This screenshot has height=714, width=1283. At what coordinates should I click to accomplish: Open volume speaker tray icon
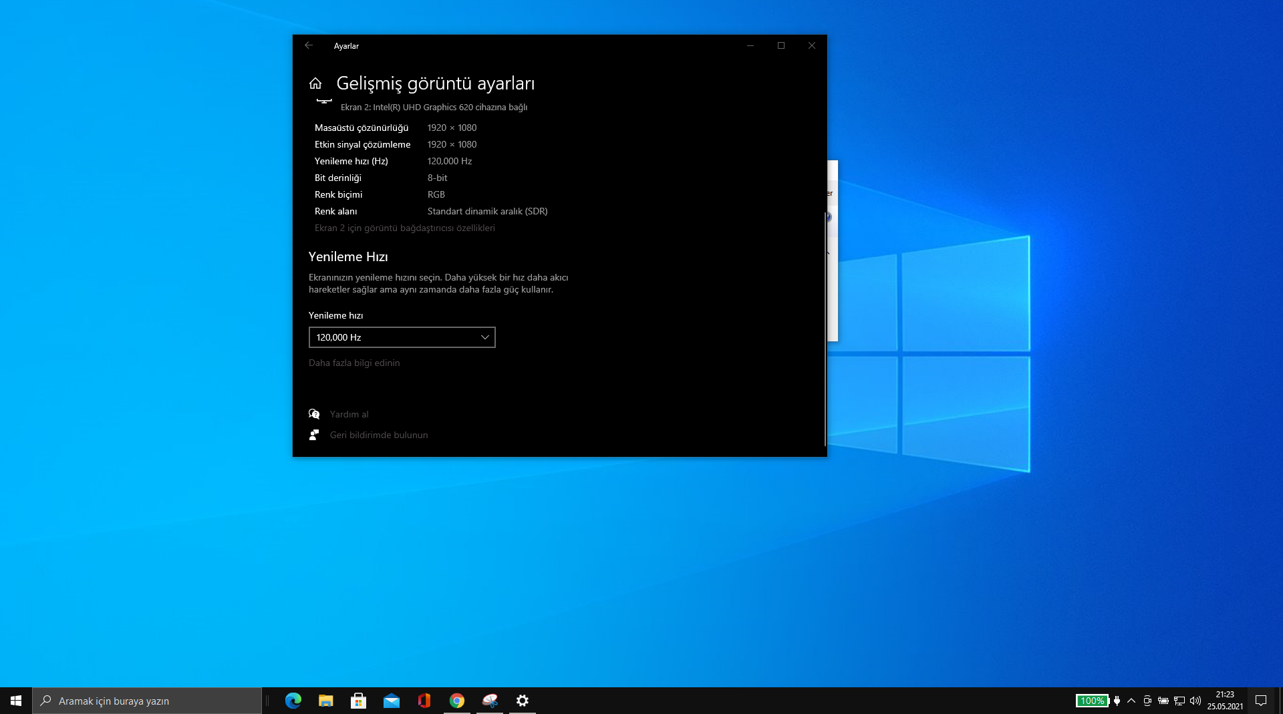point(1195,701)
